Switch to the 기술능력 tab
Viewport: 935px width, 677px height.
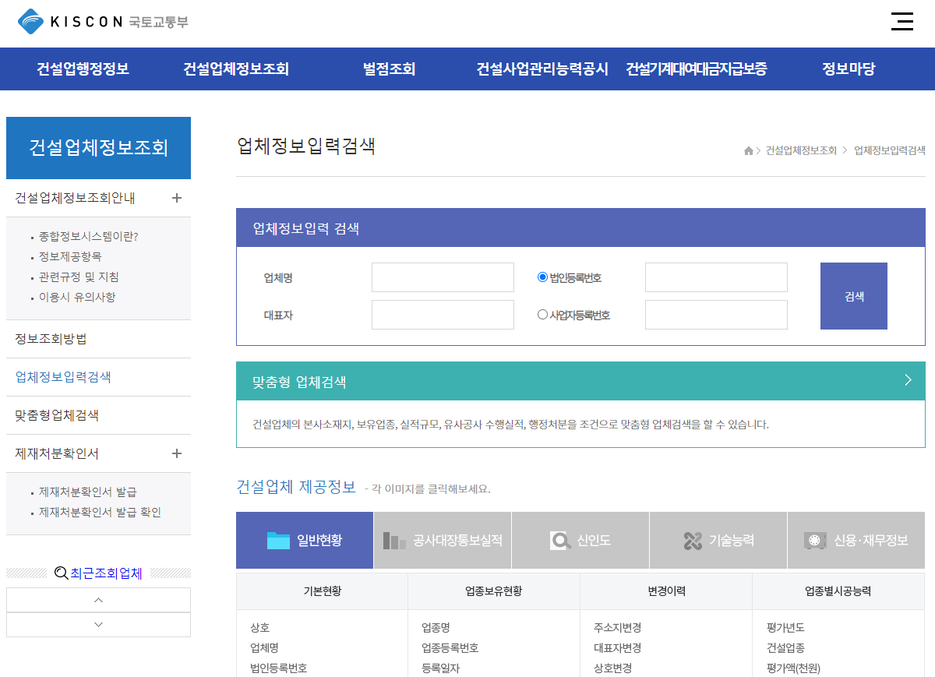(x=718, y=540)
